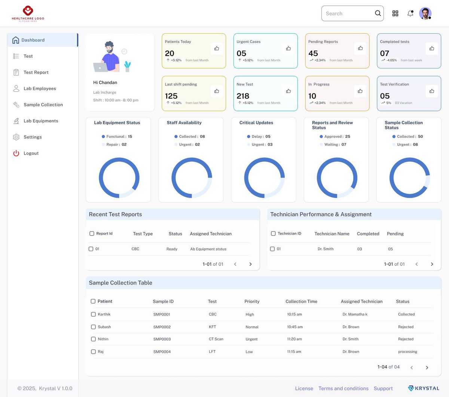Toggle the Technician ID header checkbox

click(273, 233)
